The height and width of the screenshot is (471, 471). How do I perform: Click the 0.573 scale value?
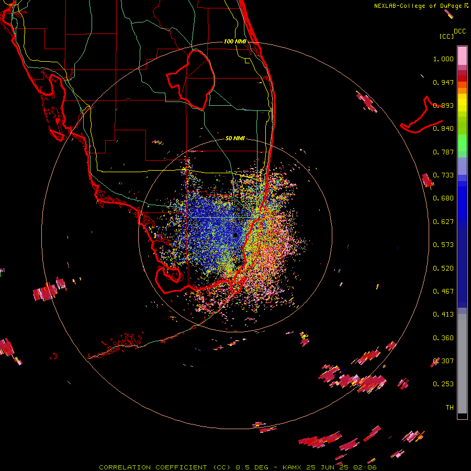click(x=443, y=245)
